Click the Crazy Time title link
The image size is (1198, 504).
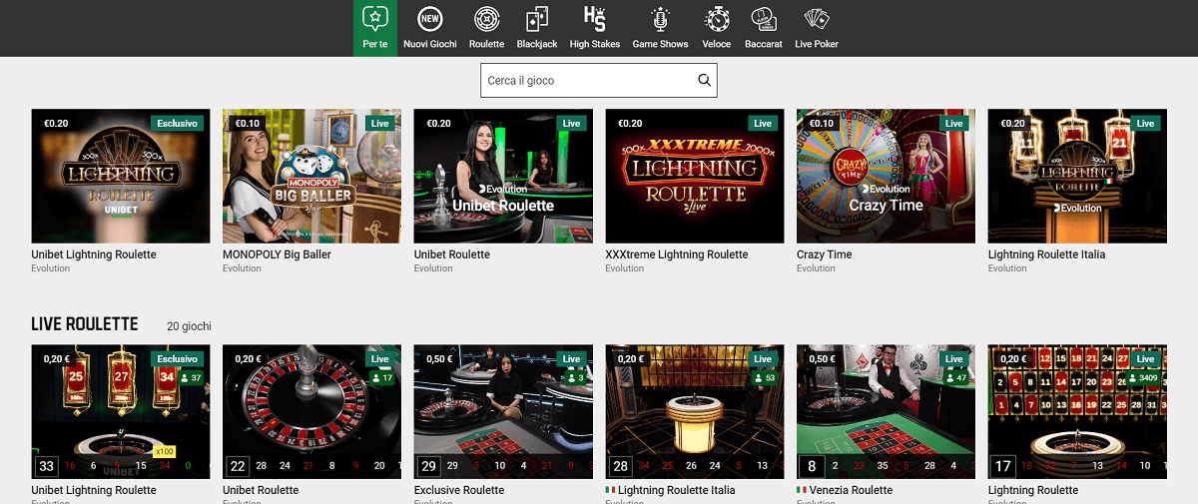pyautogui.click(x=825, y=254)
